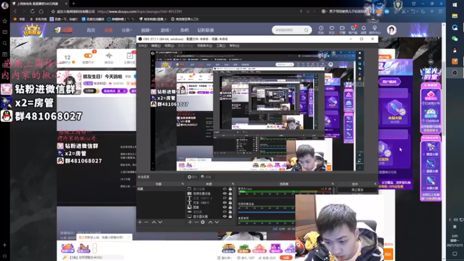
Task: Expand the 视频 dropdown in Douyu nav
Action: [x=146, y=30]
